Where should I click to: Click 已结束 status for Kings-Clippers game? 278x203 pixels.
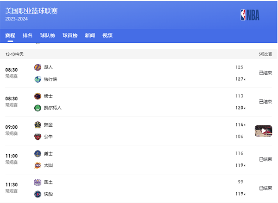265,188
